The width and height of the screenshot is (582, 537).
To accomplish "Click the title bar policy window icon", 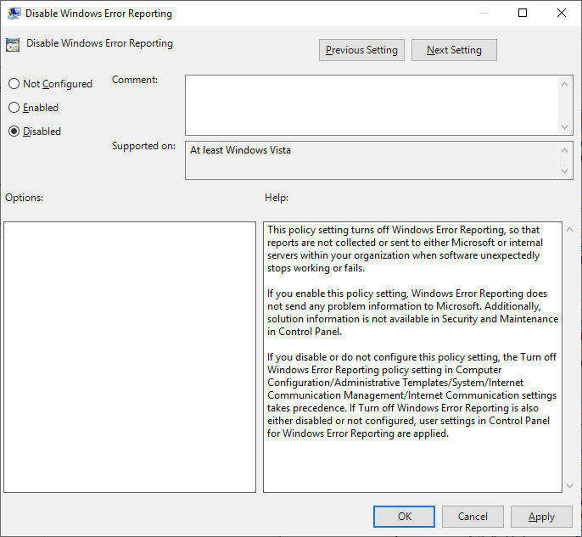I will point(14,14).
